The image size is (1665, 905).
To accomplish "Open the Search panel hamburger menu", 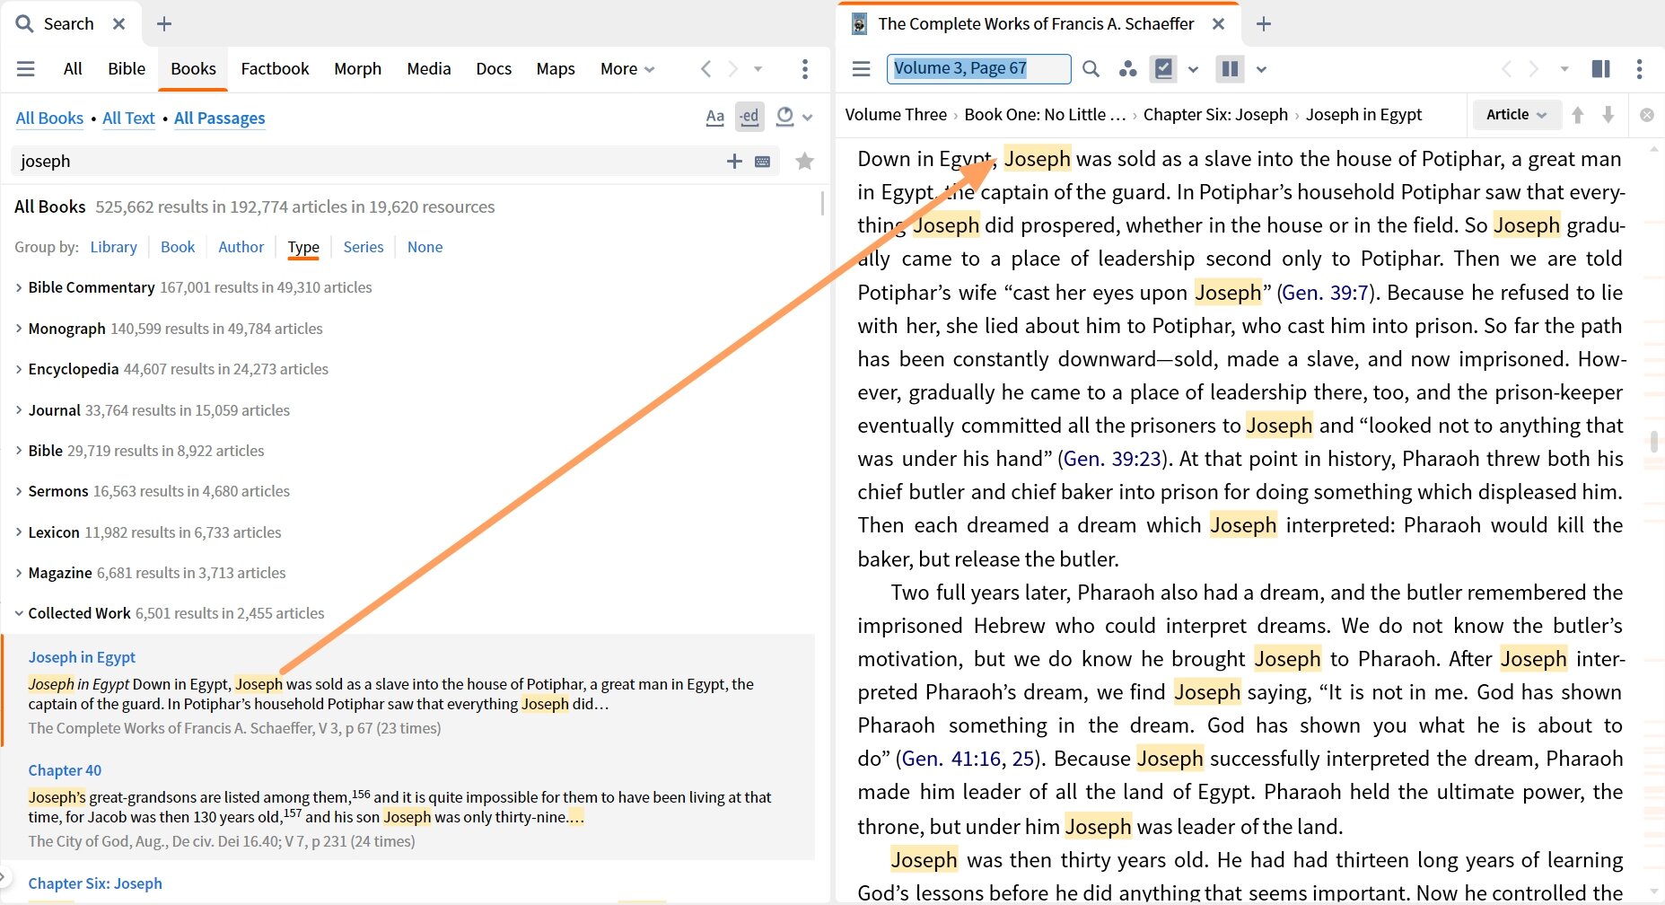I will [x=26, y=69].
